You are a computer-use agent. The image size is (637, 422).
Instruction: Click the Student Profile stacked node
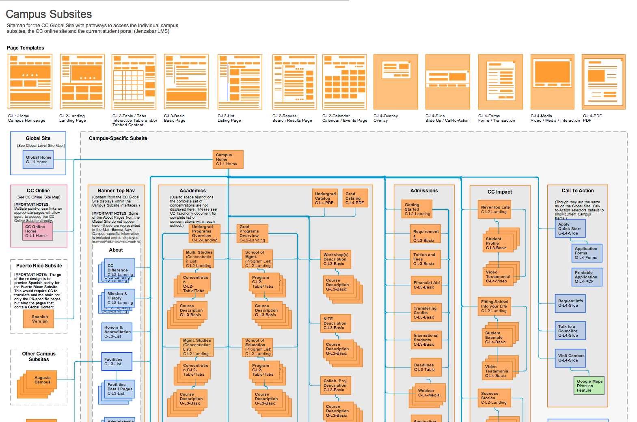(498, 243)
